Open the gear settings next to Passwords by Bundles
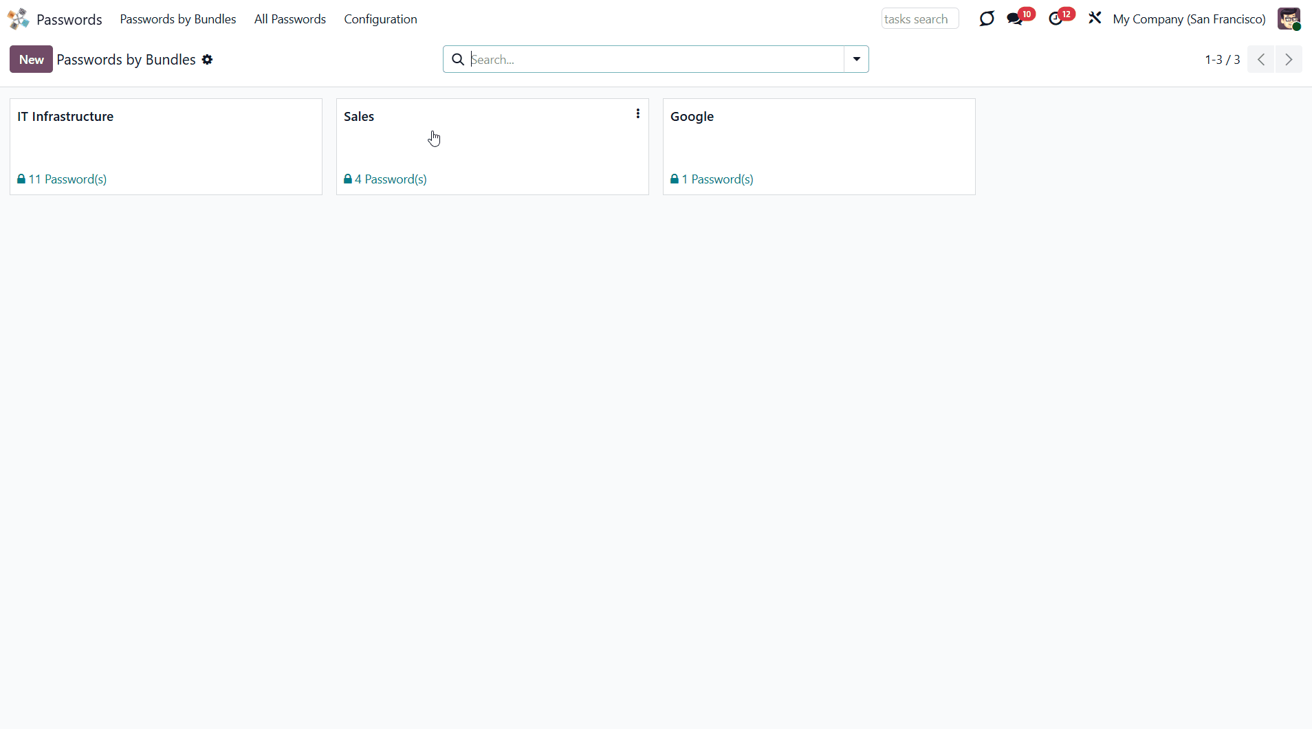1312x729 pixels. click(207, 60)
